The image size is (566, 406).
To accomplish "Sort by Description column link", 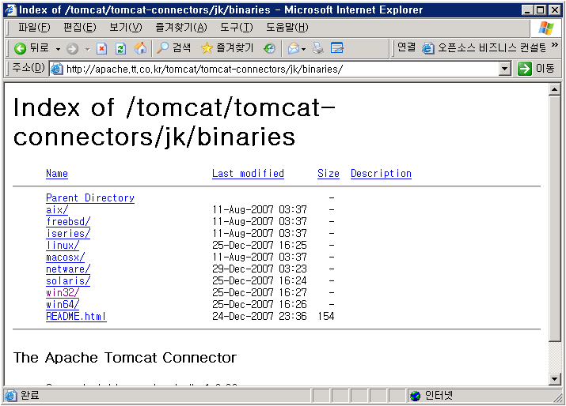I will (382, 174).
